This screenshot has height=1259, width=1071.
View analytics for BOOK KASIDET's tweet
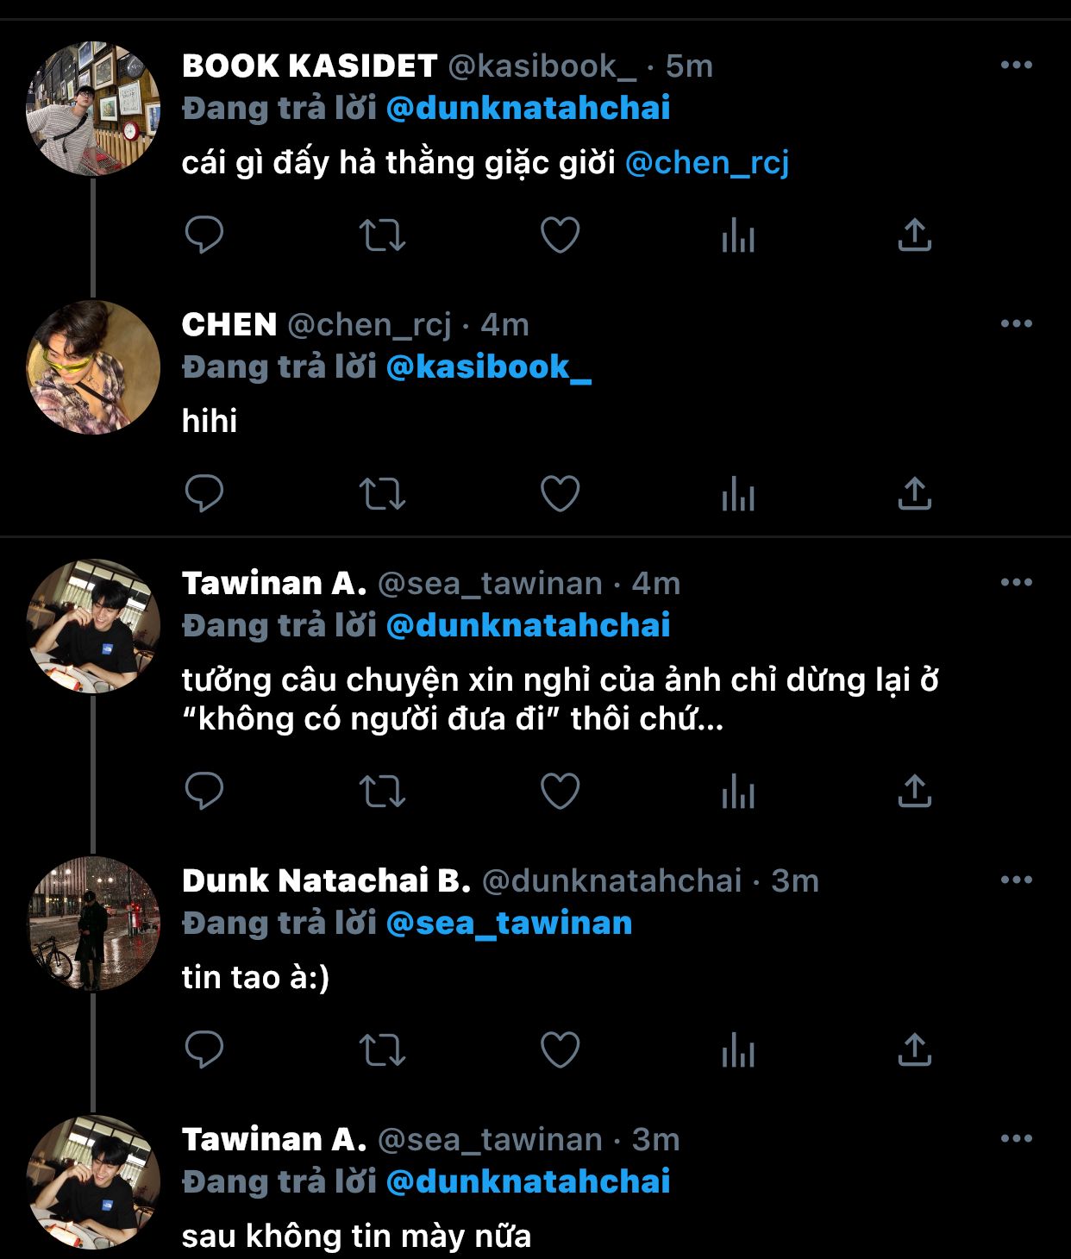737,235
